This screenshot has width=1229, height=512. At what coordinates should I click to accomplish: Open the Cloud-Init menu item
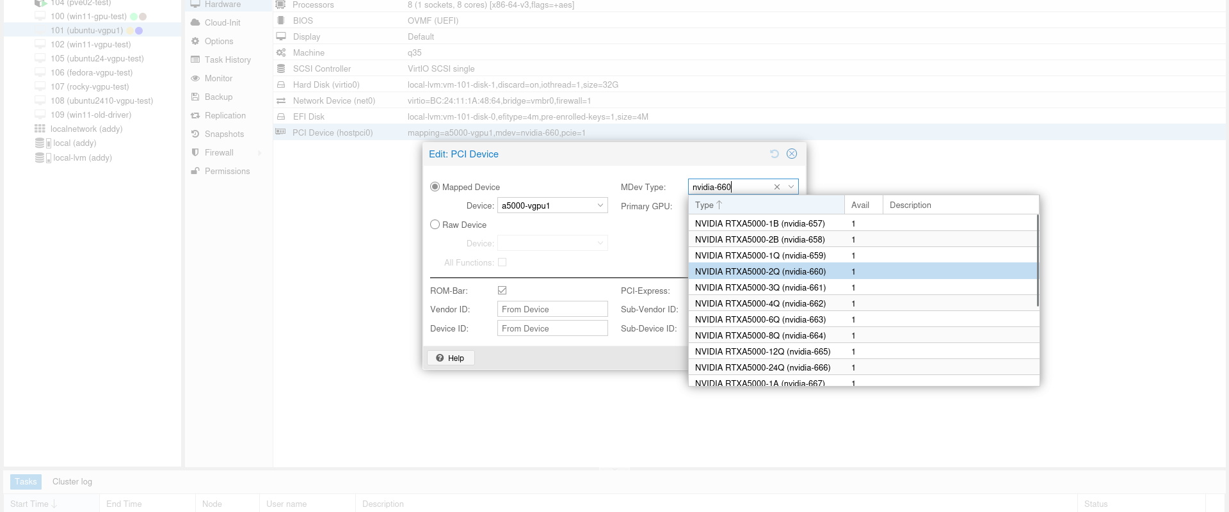coord(229,22)
